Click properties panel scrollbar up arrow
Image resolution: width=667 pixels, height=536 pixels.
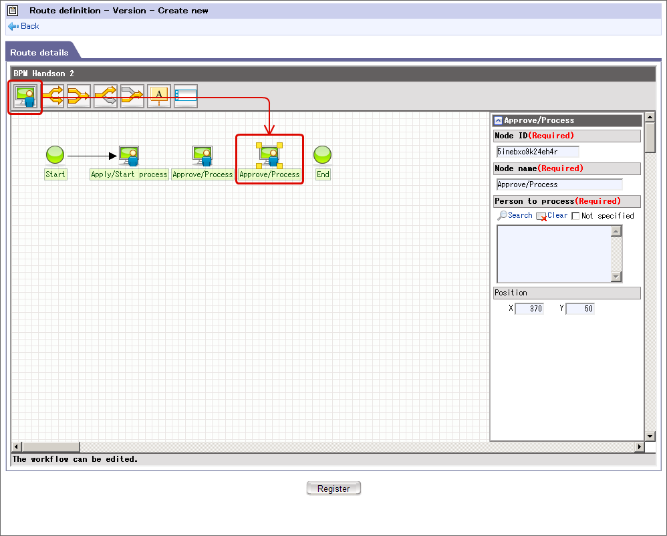point(650,117)
